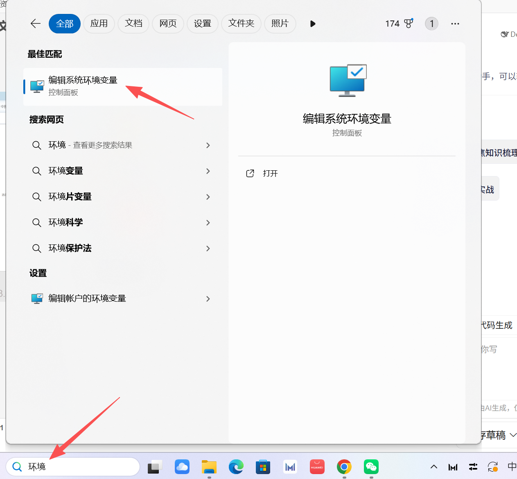The width and height of the screenshot is (517, 479).
Task: Click the play arrow next to search tabs
Action: (313, 24)
